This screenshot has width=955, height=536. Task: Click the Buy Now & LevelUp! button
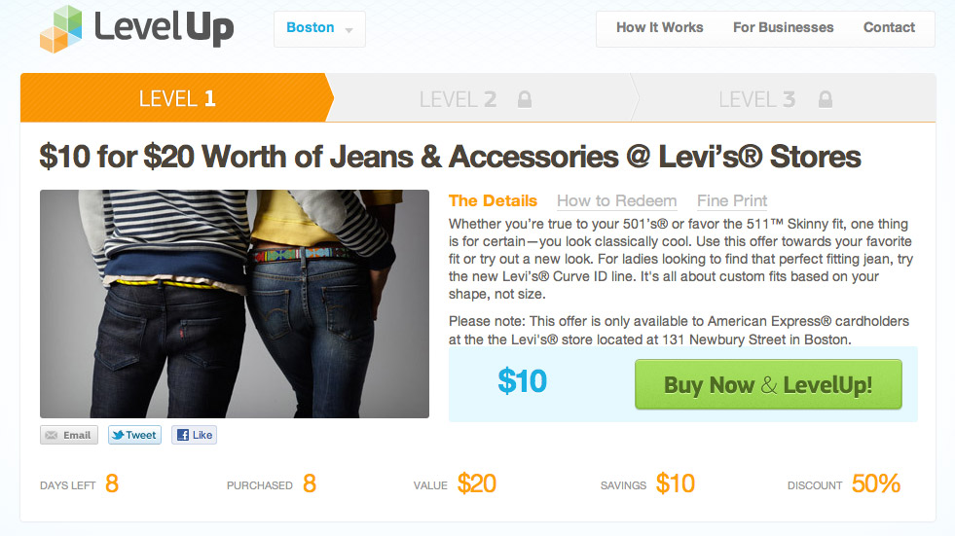point(768,384)
